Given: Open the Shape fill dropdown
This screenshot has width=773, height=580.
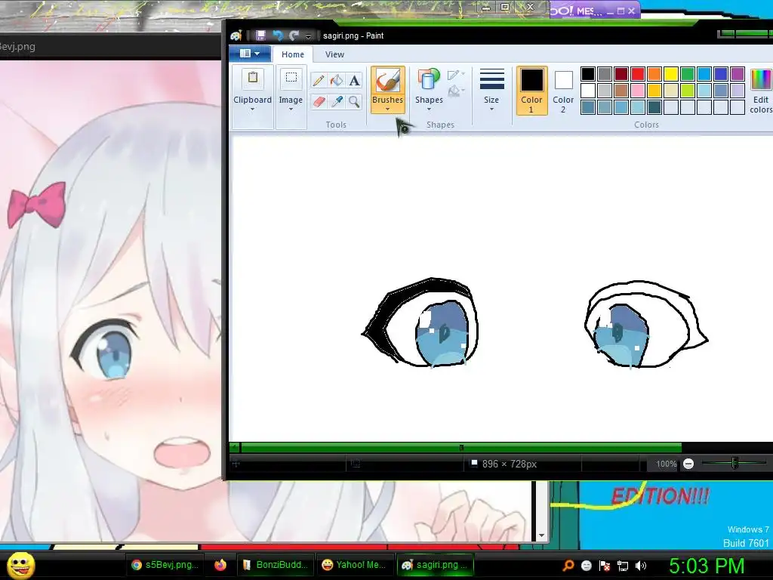Looking at the screenshot, I should click(x=455, y=91).
